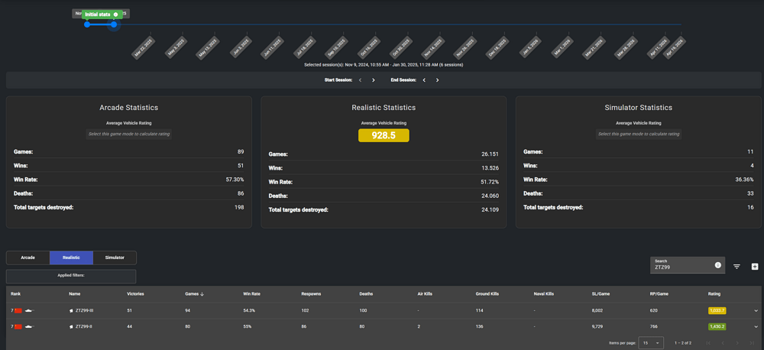Image resolution: width=764 pixels, height=350 pixels.
Task: Sort table by RP/Game column
Action: point(659,294)
